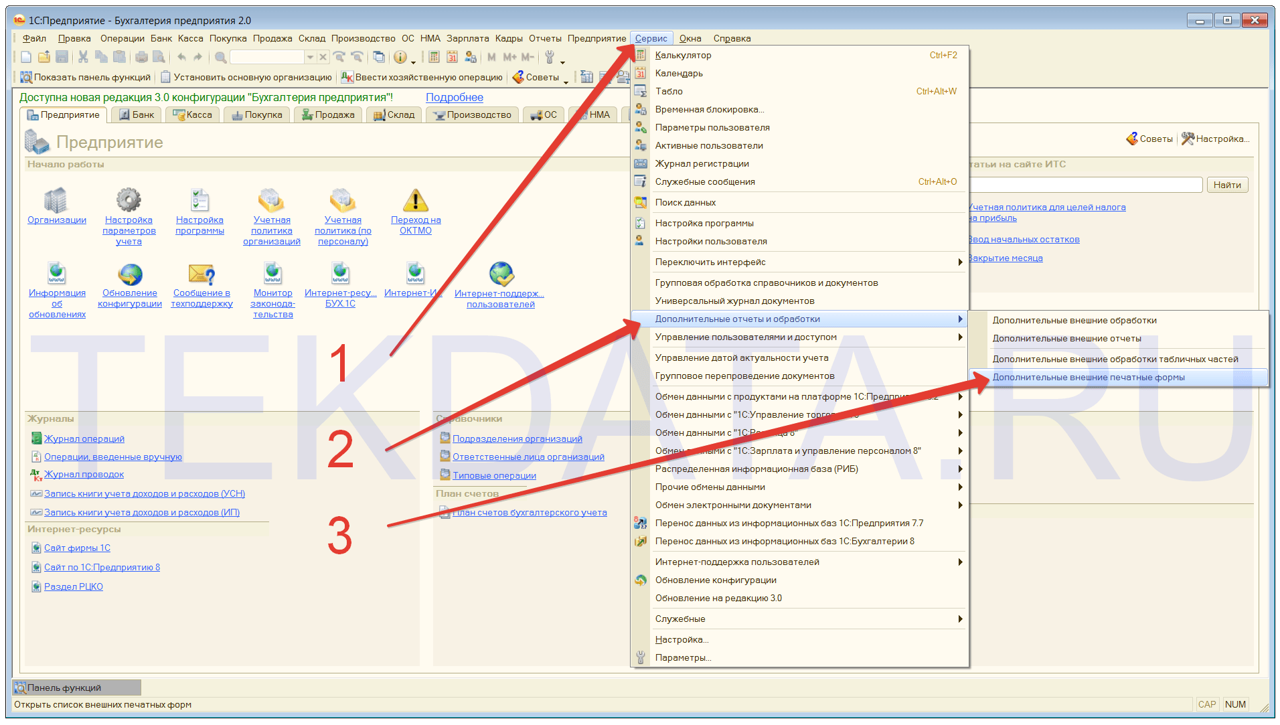Open the Отчеты menu
This screenshot has height=725, width=1280.
click(545, 38)
